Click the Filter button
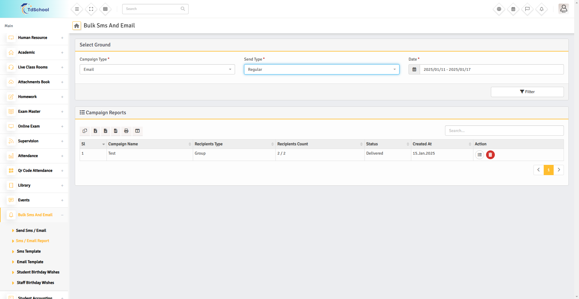The width and height of the screenshot is (579, 299). coord(527,92)
